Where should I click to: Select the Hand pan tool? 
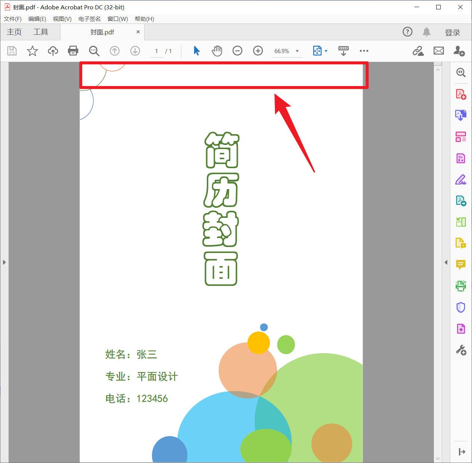[217, 51]
